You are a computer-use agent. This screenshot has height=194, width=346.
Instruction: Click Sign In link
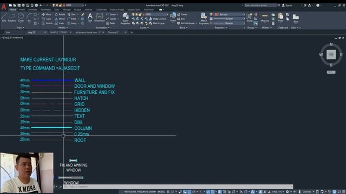coord(287,5)
